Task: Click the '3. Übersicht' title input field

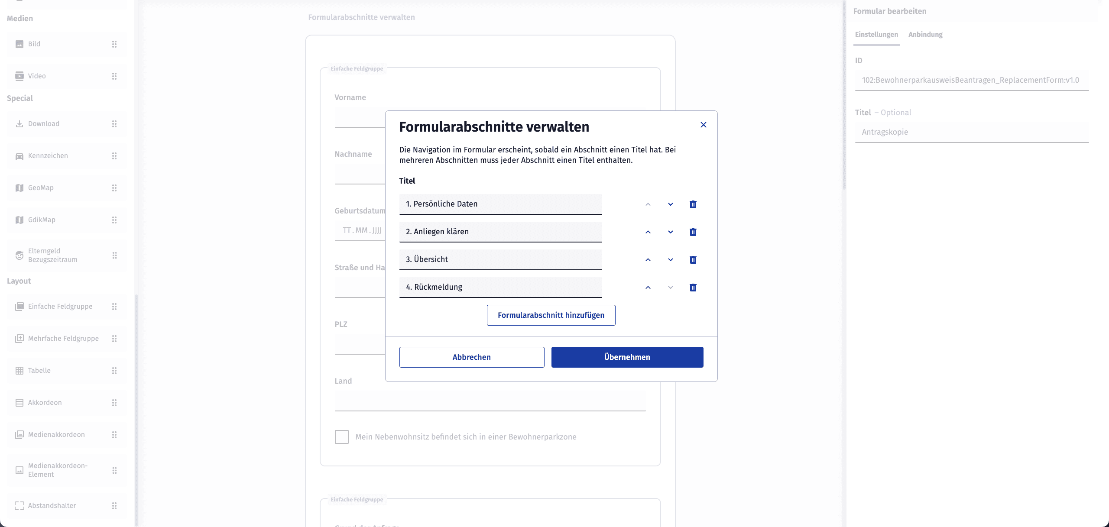Action: [x=500, y=259]
